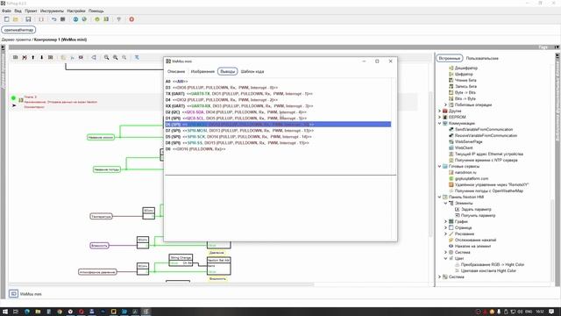This screenshot has height=316, width=561.
Task: Click the Move board up arrow icon
Action: tap(33, 57)
